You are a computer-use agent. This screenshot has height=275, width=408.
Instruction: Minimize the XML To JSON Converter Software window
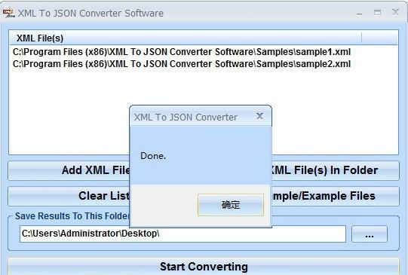pyautogui.click(x=359, y=13)
